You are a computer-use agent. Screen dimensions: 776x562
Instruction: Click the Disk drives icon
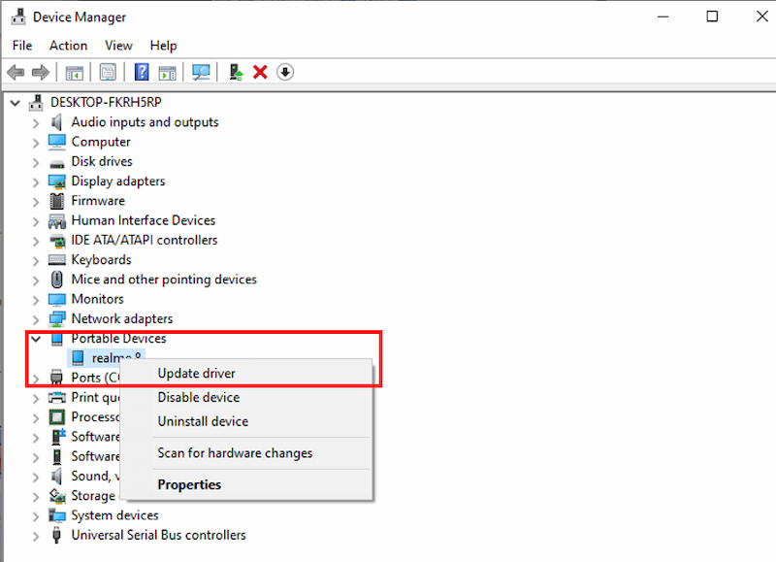pos(57,163)
